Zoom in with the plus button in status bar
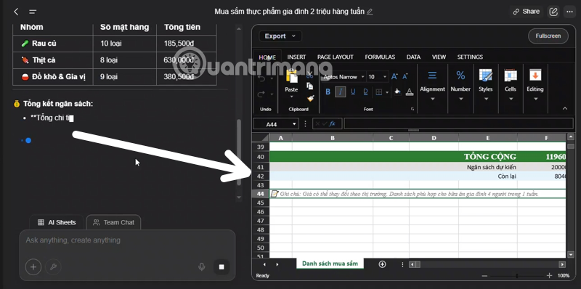 [549, 276]
